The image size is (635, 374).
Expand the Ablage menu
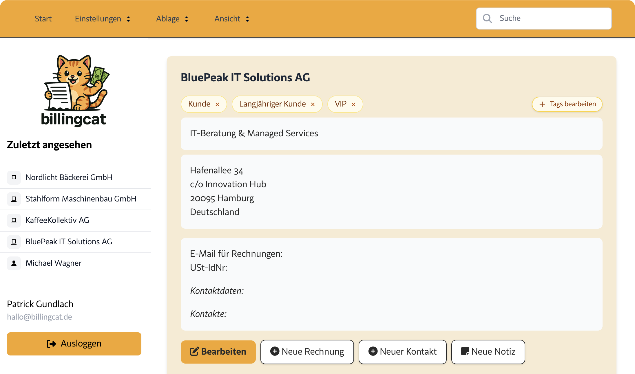coord(172,19)
